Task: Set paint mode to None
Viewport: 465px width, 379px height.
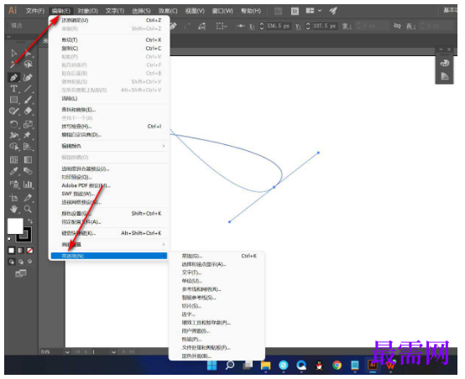Action: tap(29, 251)
